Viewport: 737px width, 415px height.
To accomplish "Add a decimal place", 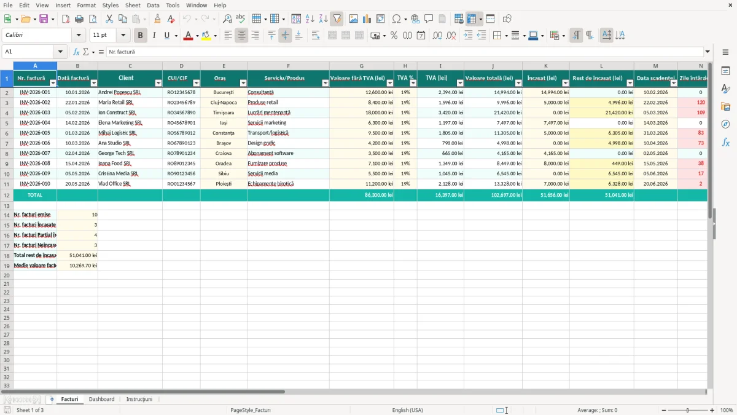I will pyautogui.click(x=437, y=36).
